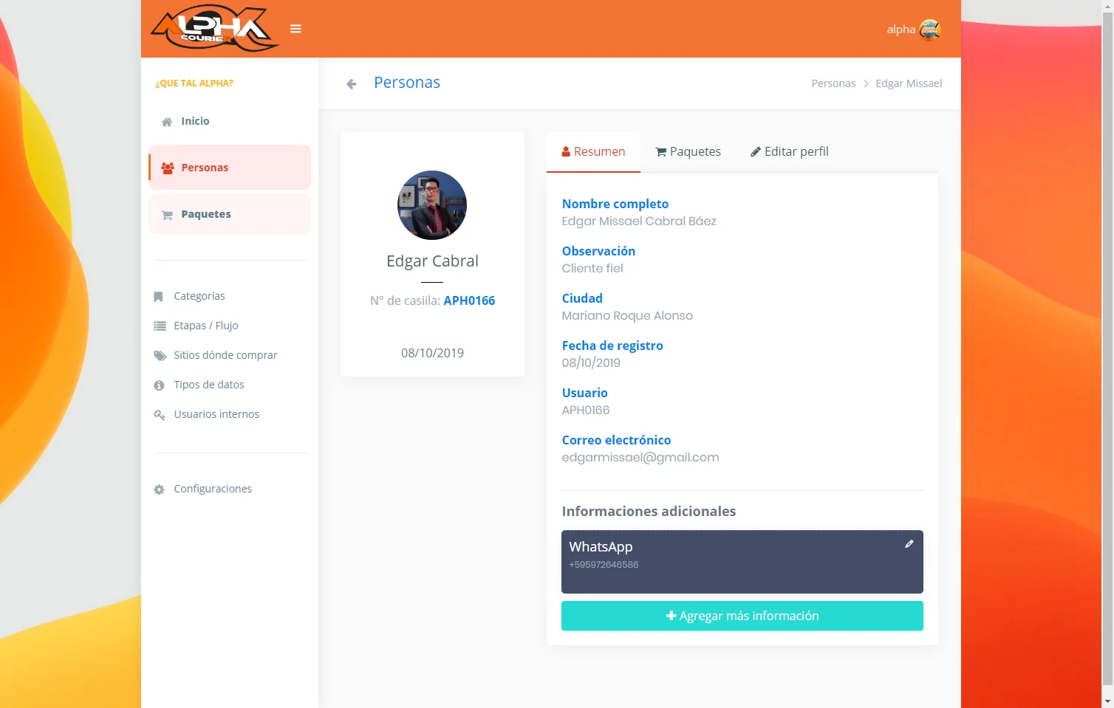Screen dimensions: 1114x708
Task: Click the name Edgar Missael Cabral Báez
Action: click(639, 221)
